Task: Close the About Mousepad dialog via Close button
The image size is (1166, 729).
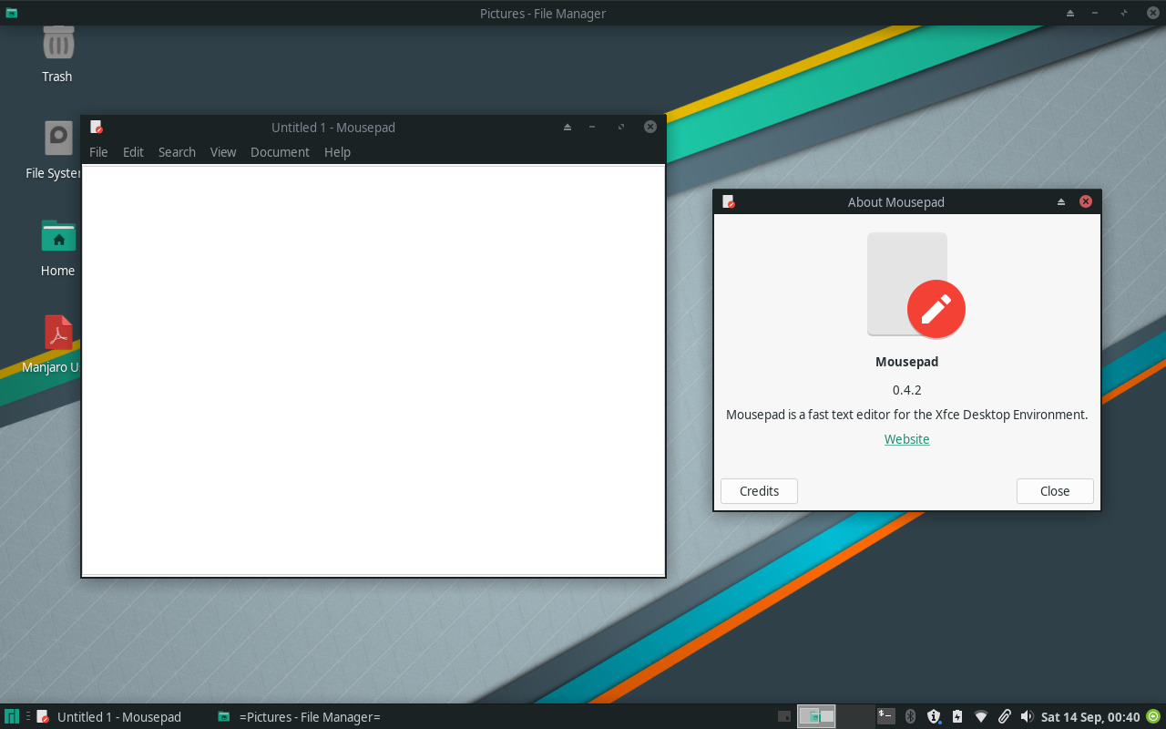Action: coord(1054,490)
